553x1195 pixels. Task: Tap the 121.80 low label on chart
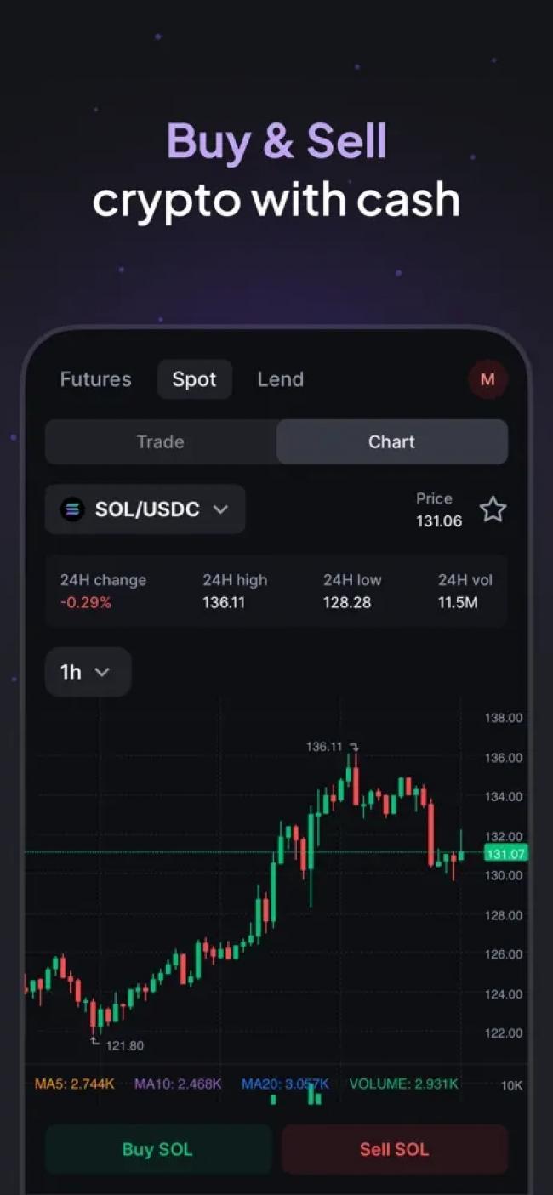tap(124, 1045)
